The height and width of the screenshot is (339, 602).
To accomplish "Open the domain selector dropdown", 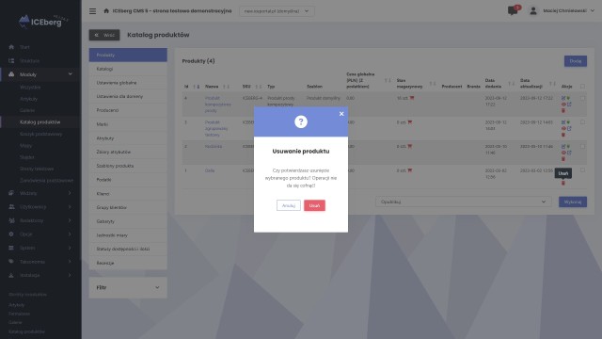I will coord(277,11).
